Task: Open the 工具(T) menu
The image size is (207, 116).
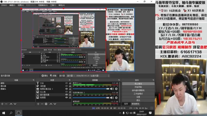Action: (53, 5)
